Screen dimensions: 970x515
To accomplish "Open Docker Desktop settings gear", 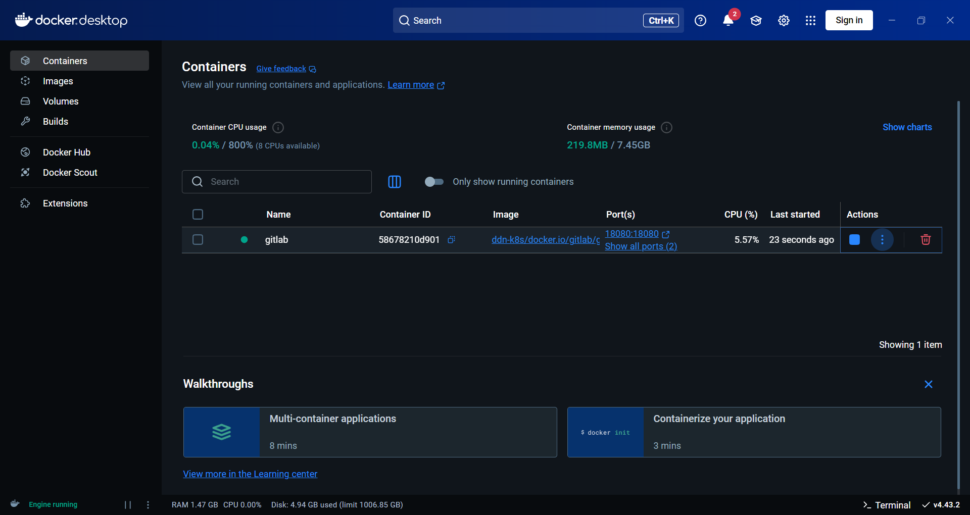I will click(x=783, y=21).
